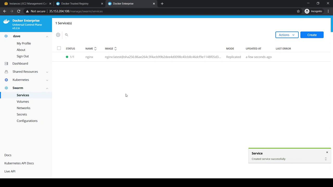Click the Shared Resources icon

6,72
